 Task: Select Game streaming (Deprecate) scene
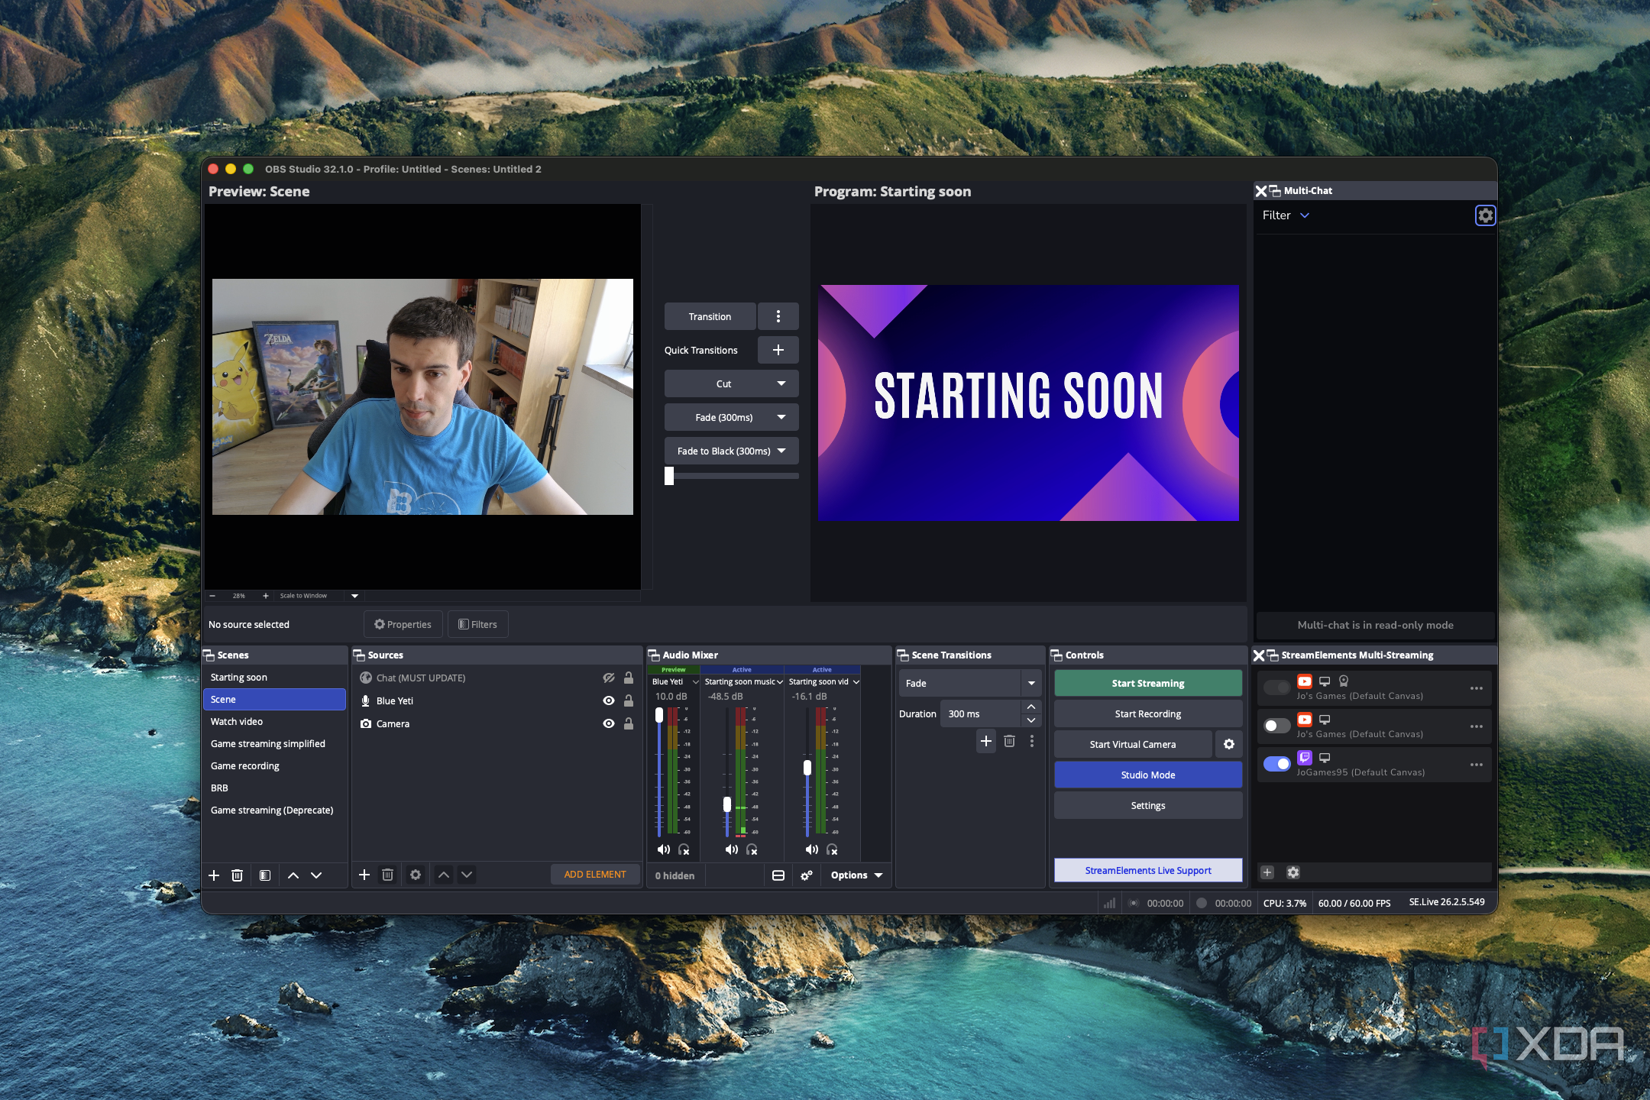coord(274,810)
